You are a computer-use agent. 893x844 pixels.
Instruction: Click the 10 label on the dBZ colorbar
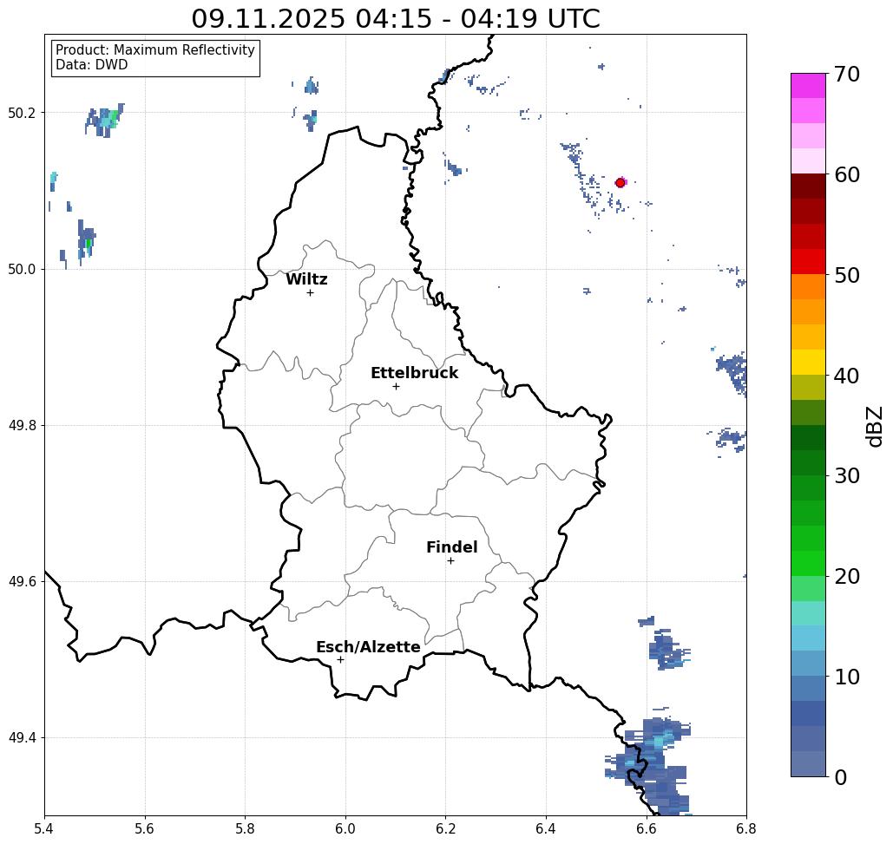pos(846,677)
